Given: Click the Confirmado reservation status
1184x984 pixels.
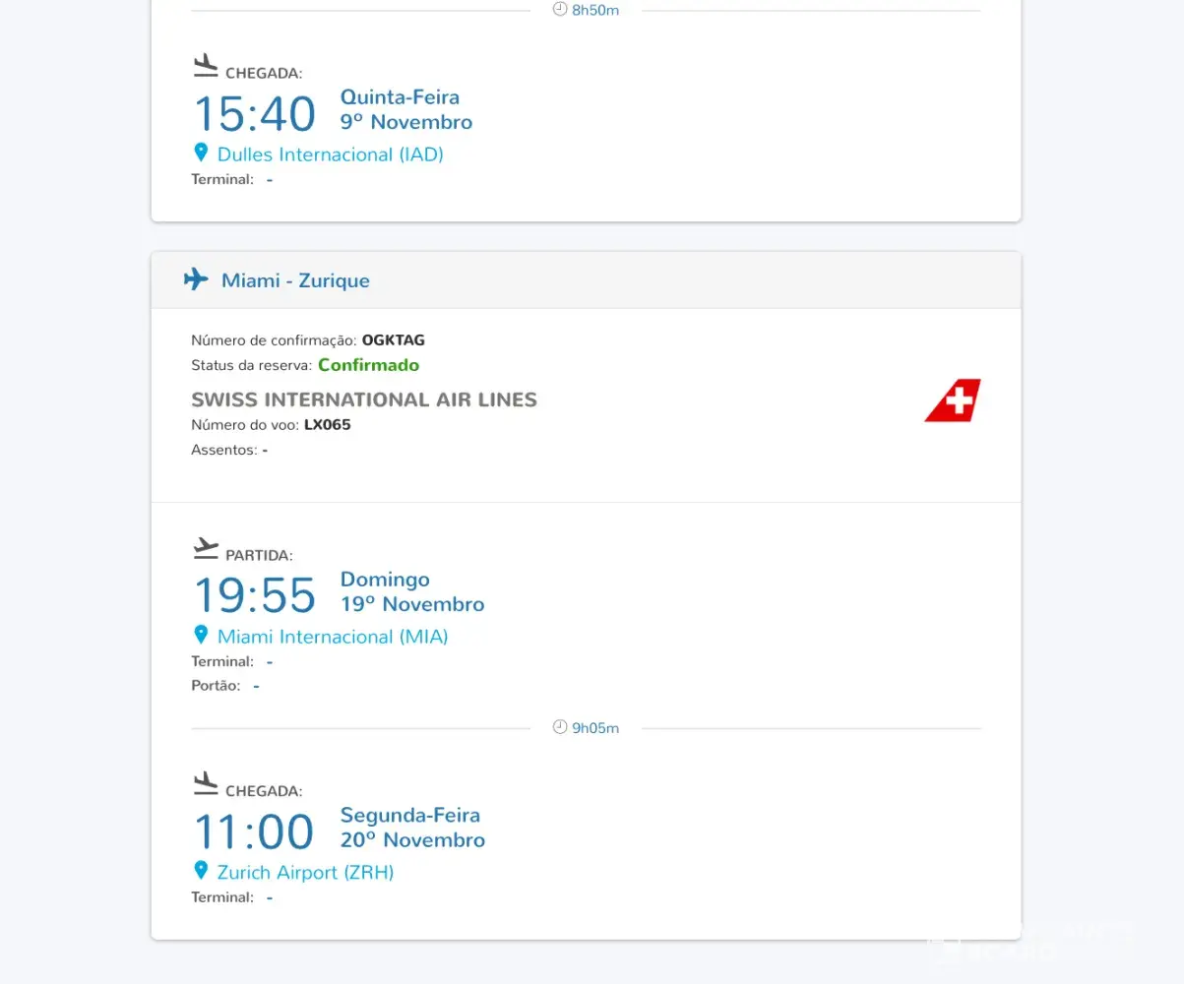Looking at the screenshot, I should 368,365.
